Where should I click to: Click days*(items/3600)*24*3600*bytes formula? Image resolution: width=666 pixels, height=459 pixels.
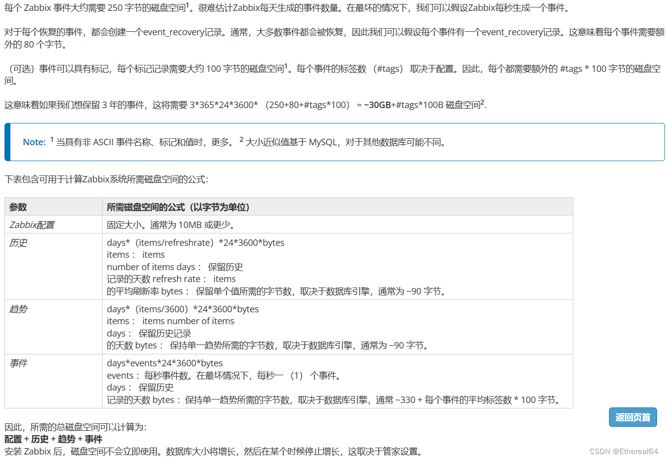(183, 309)
